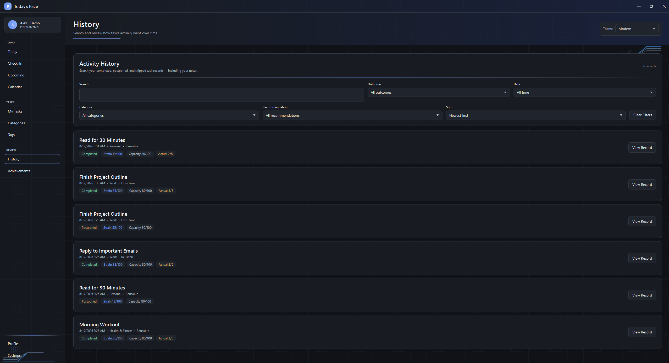Image resolution: width=669 pixels, height=363 pixels.
Task: Open Check-In in the sidebar
Action: (32, 64)
